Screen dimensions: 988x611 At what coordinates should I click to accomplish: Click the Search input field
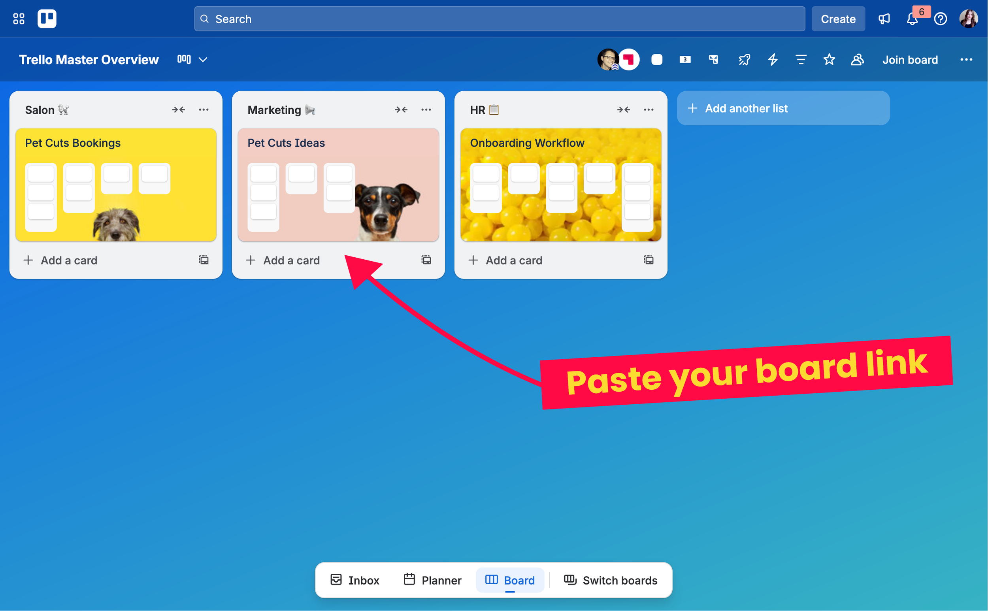500,19
